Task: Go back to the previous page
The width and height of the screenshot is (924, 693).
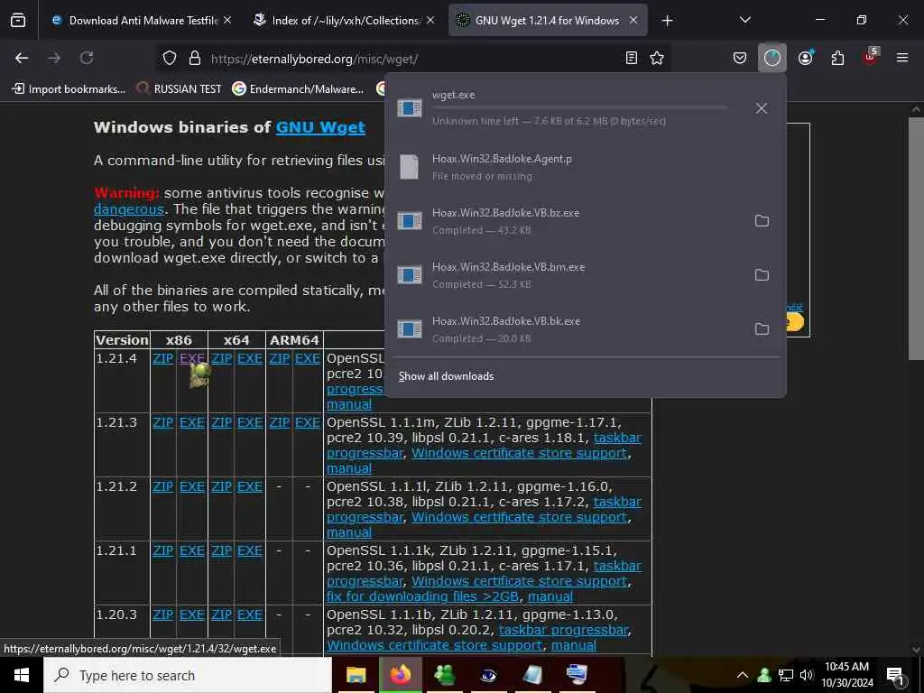Action: 22,58
